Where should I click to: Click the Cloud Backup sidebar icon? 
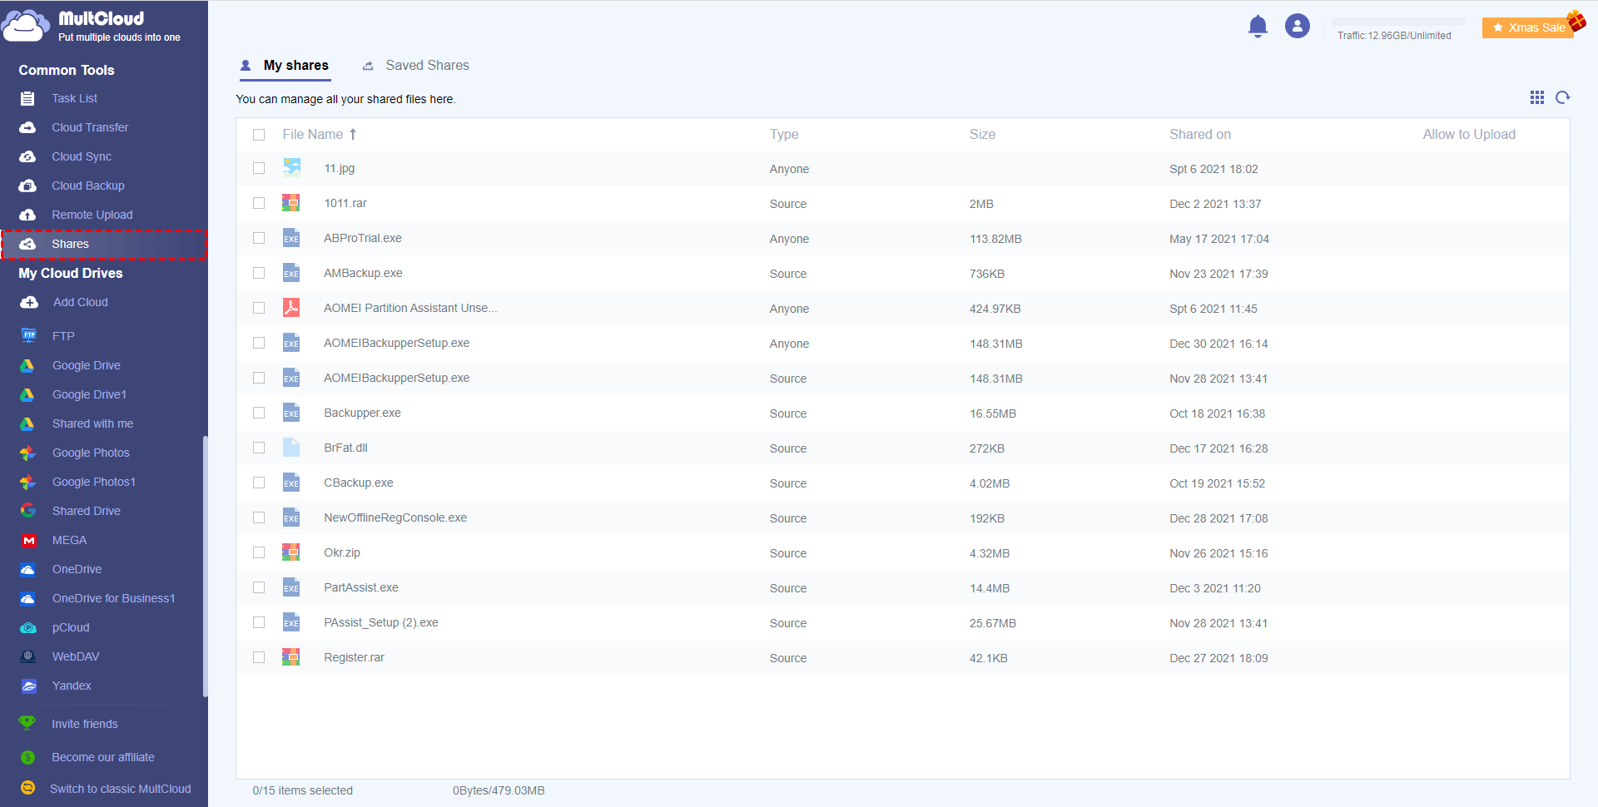(x=27, y=186)
